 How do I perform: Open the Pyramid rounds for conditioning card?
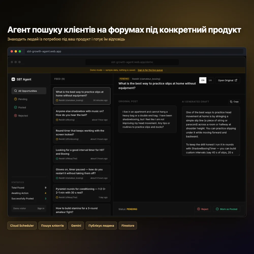(82, 193)
